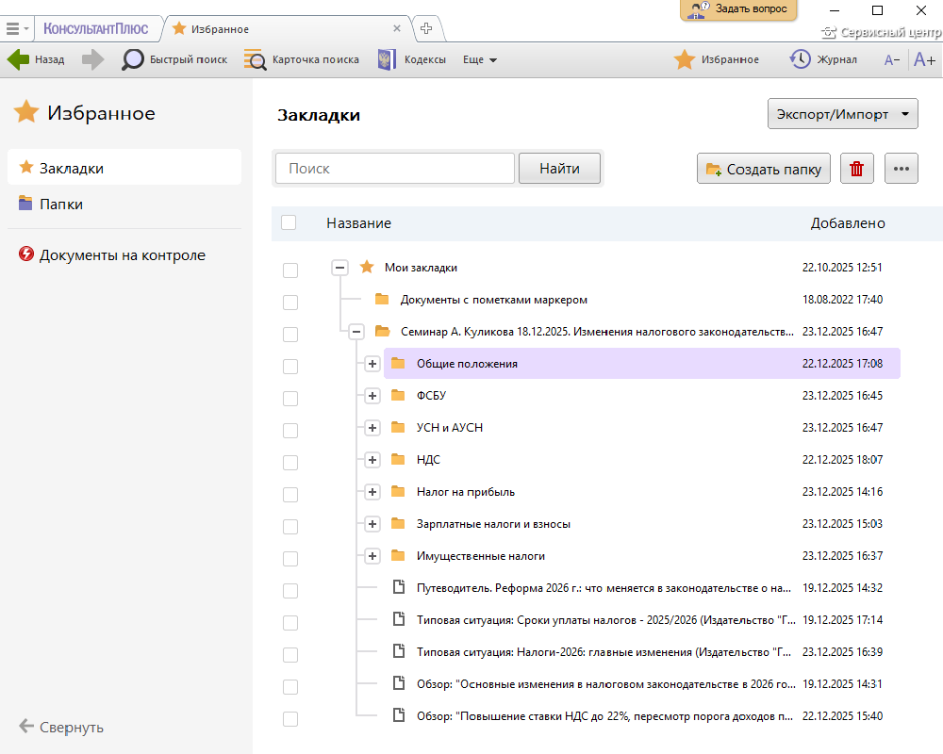Viewport: 943px width, 754px height.
Task: Click the red trash delete icon
Action: (x=856, y=170)
